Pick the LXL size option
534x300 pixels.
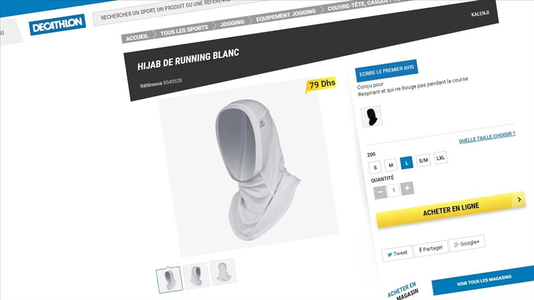(441, 158)
